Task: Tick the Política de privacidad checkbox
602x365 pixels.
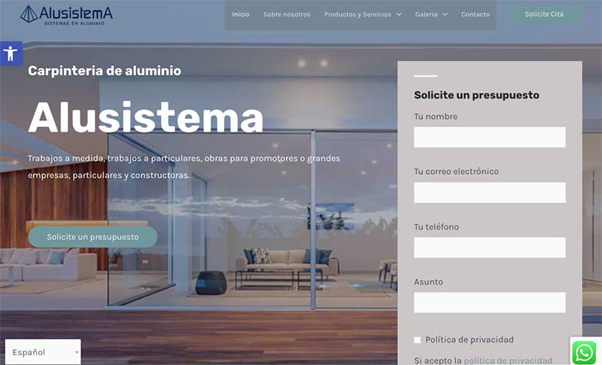Action: [418, 339]
